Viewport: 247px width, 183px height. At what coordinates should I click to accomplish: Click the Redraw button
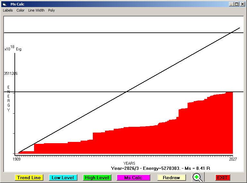pos(172,178)
